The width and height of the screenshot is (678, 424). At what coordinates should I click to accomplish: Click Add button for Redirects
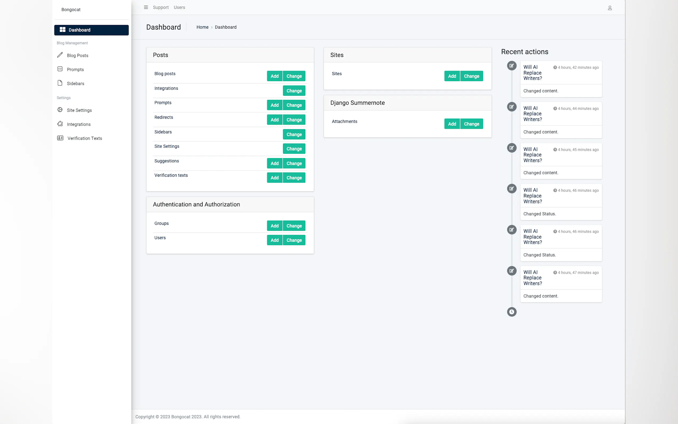coord(274,120)
